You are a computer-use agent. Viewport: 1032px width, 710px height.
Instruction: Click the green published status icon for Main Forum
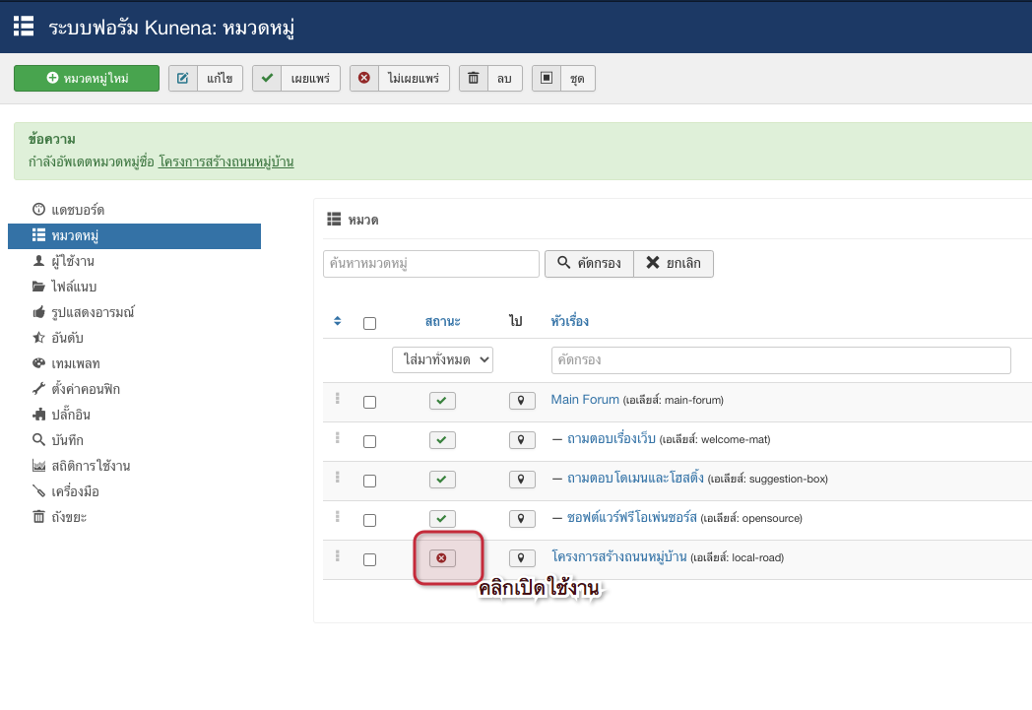coord(441,401)
